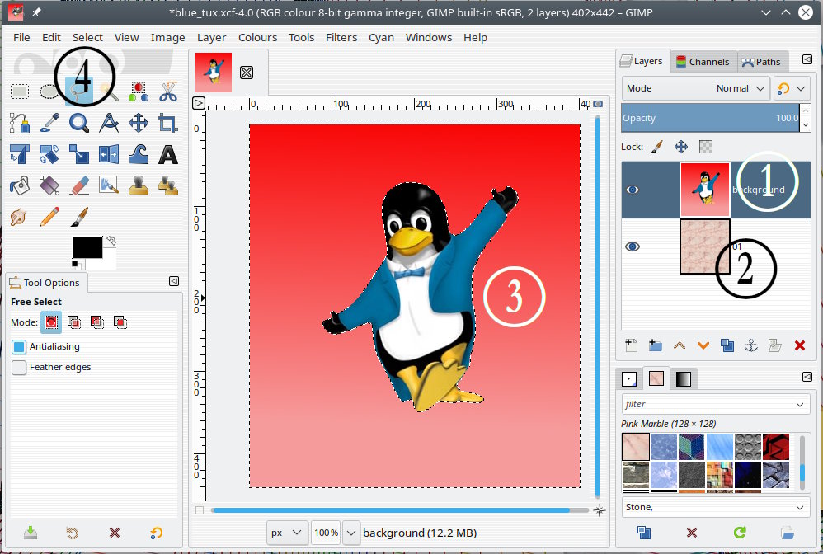Select the Warp Transform wave tool

138,154
